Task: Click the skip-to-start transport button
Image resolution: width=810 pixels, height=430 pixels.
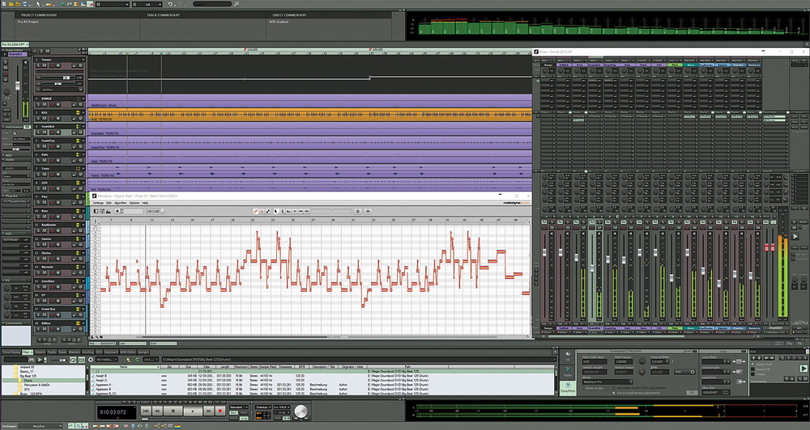Action: click(145, 411)
